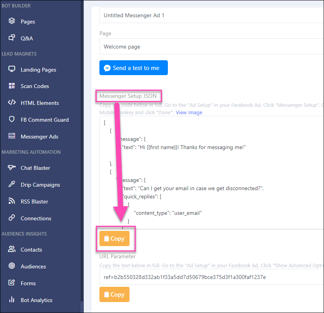
Task: Click the Messenger logo in the test button
Action: pos(107,68)
